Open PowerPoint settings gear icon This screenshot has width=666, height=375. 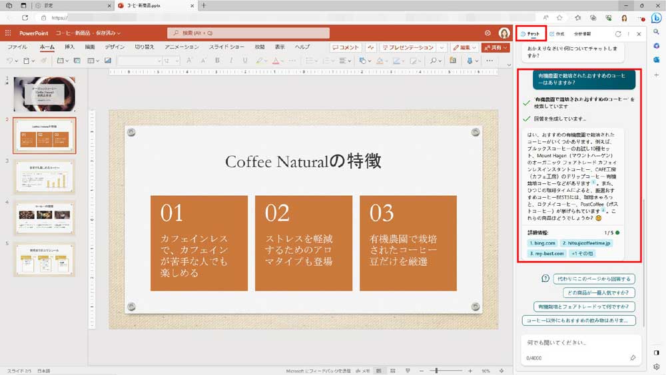(488, 33)
